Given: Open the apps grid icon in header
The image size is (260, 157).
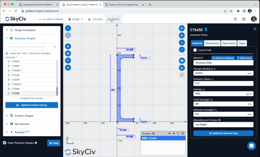Looking at the screenshot, I should (x=244, y=19).
